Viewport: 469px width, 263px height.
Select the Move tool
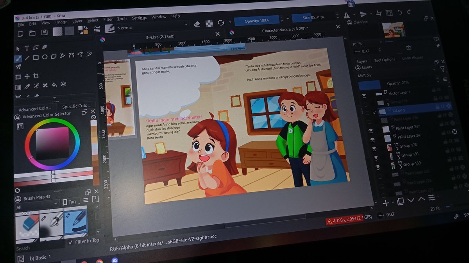[x=27, y=77]
